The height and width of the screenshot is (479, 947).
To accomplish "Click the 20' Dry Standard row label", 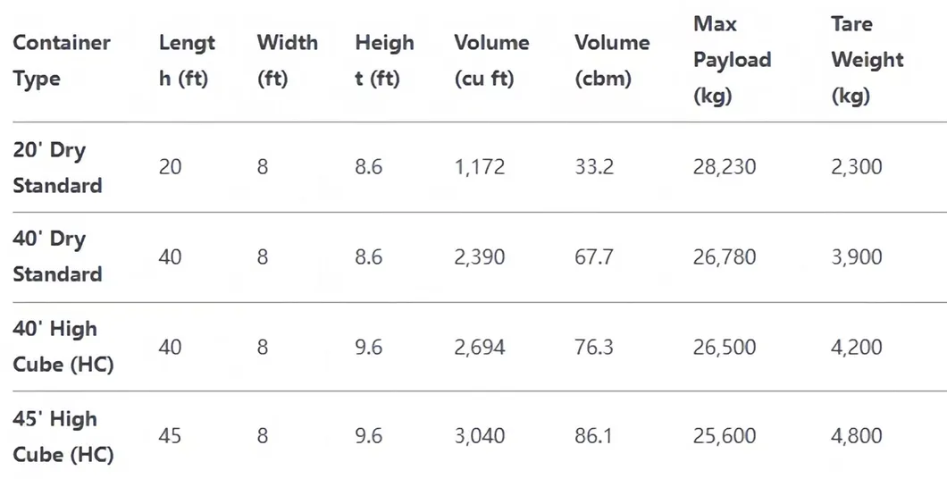I will click(57, 167).
